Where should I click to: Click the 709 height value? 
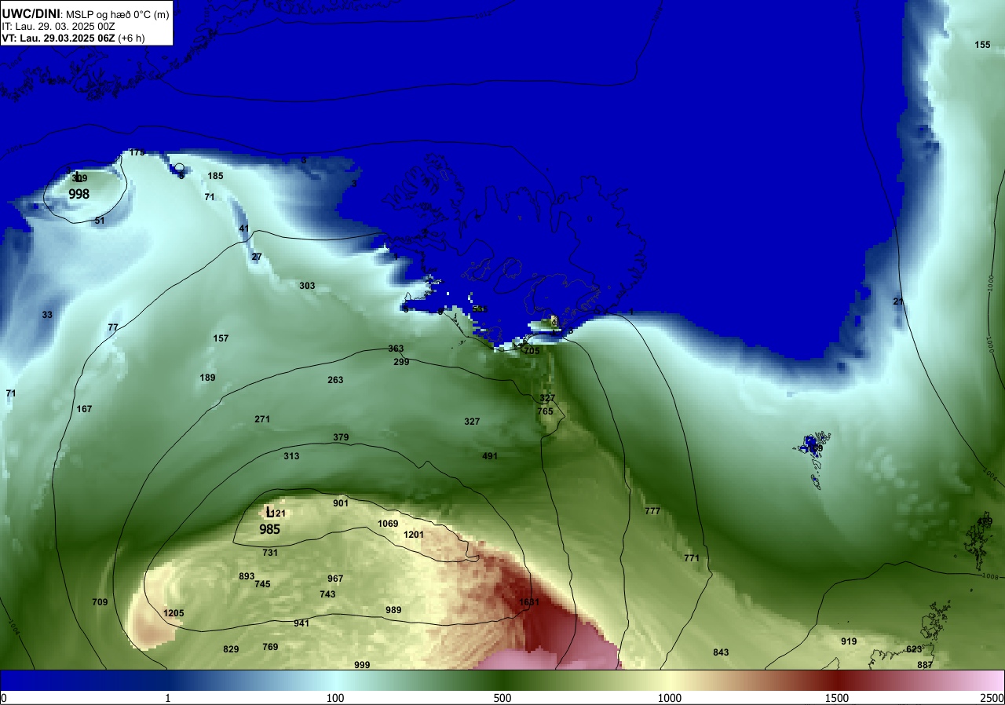click(100, 602)
